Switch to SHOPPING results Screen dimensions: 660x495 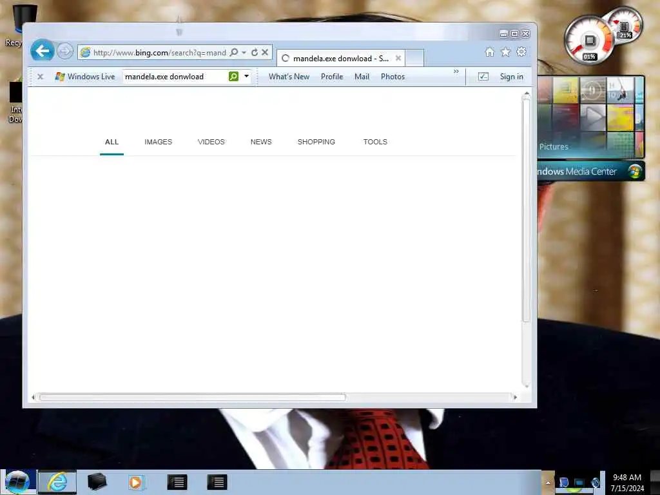pyautogui.click(x=316, y=142)
